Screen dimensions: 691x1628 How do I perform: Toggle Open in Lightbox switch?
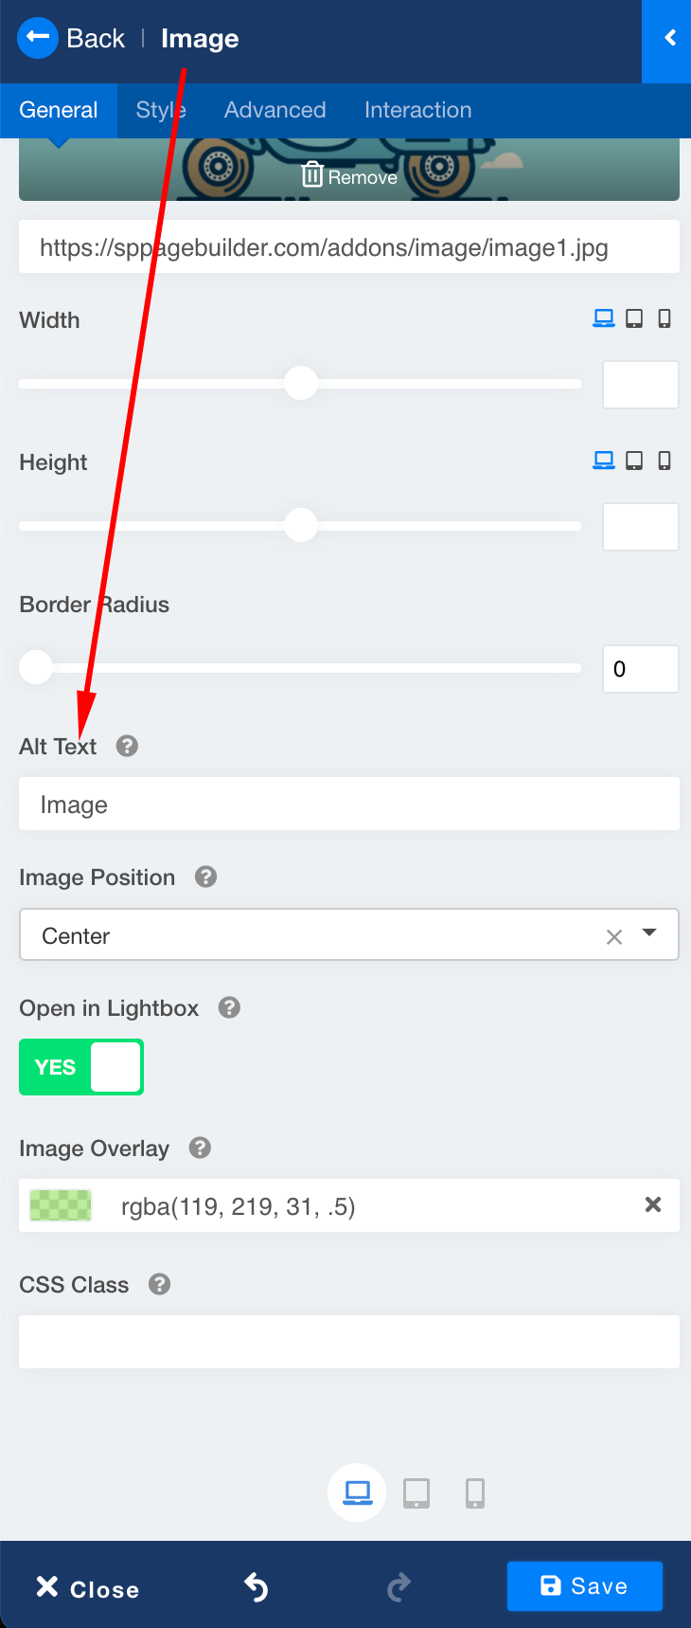(81, 1067)
